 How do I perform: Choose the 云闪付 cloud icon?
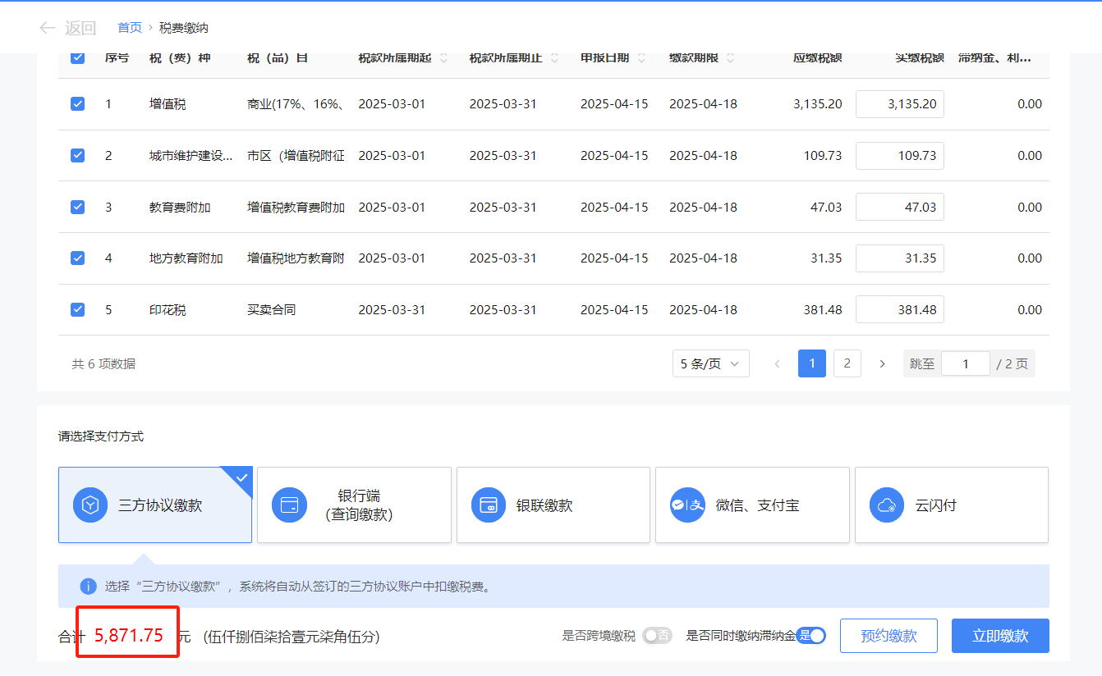[887, 505]
